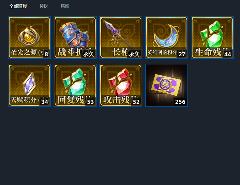
Task: Click the 英雄图鉴积分 crescent moon item
Action: pyautogui.click(x=167, y=37)
